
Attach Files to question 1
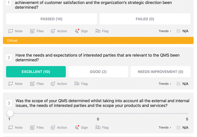point(37,31)
